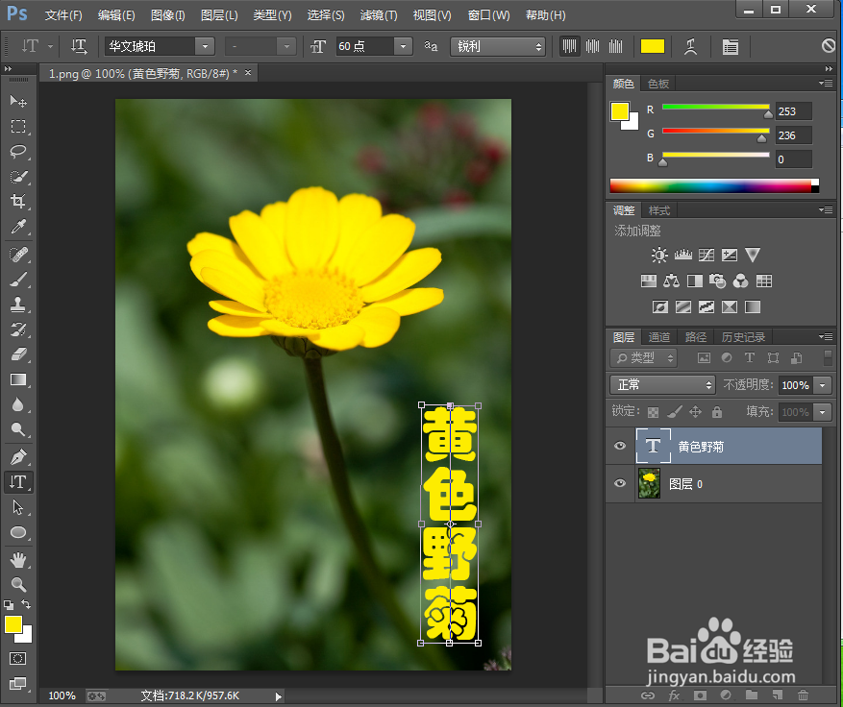
Task: Click text color swatch in options bar
Action: pyautogui.click(x=652, y=47)
